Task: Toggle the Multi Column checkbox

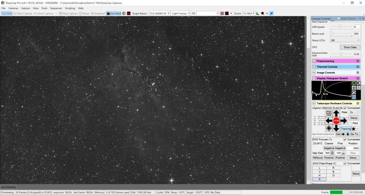Action: [339, 18]
